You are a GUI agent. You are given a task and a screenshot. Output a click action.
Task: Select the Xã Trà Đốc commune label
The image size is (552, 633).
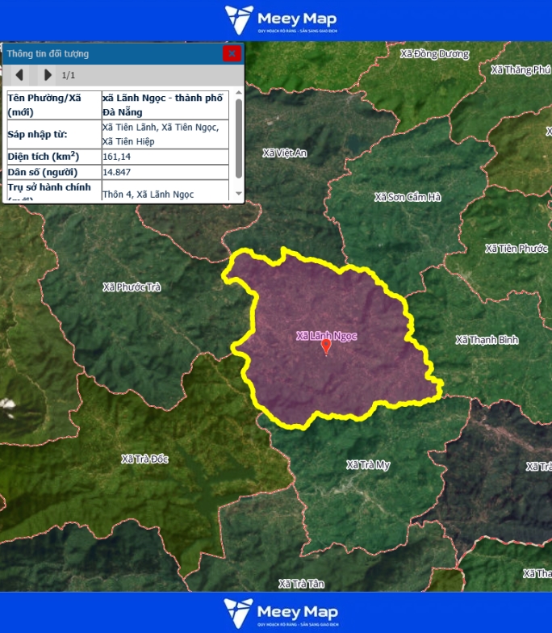coord(145,459)
